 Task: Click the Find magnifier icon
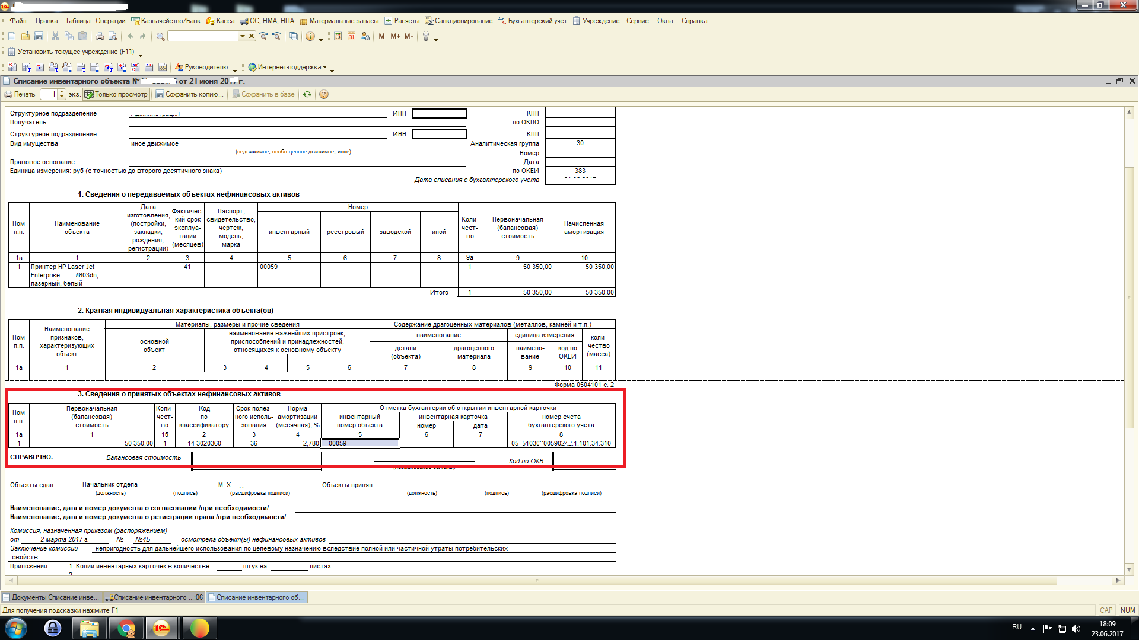160,37
